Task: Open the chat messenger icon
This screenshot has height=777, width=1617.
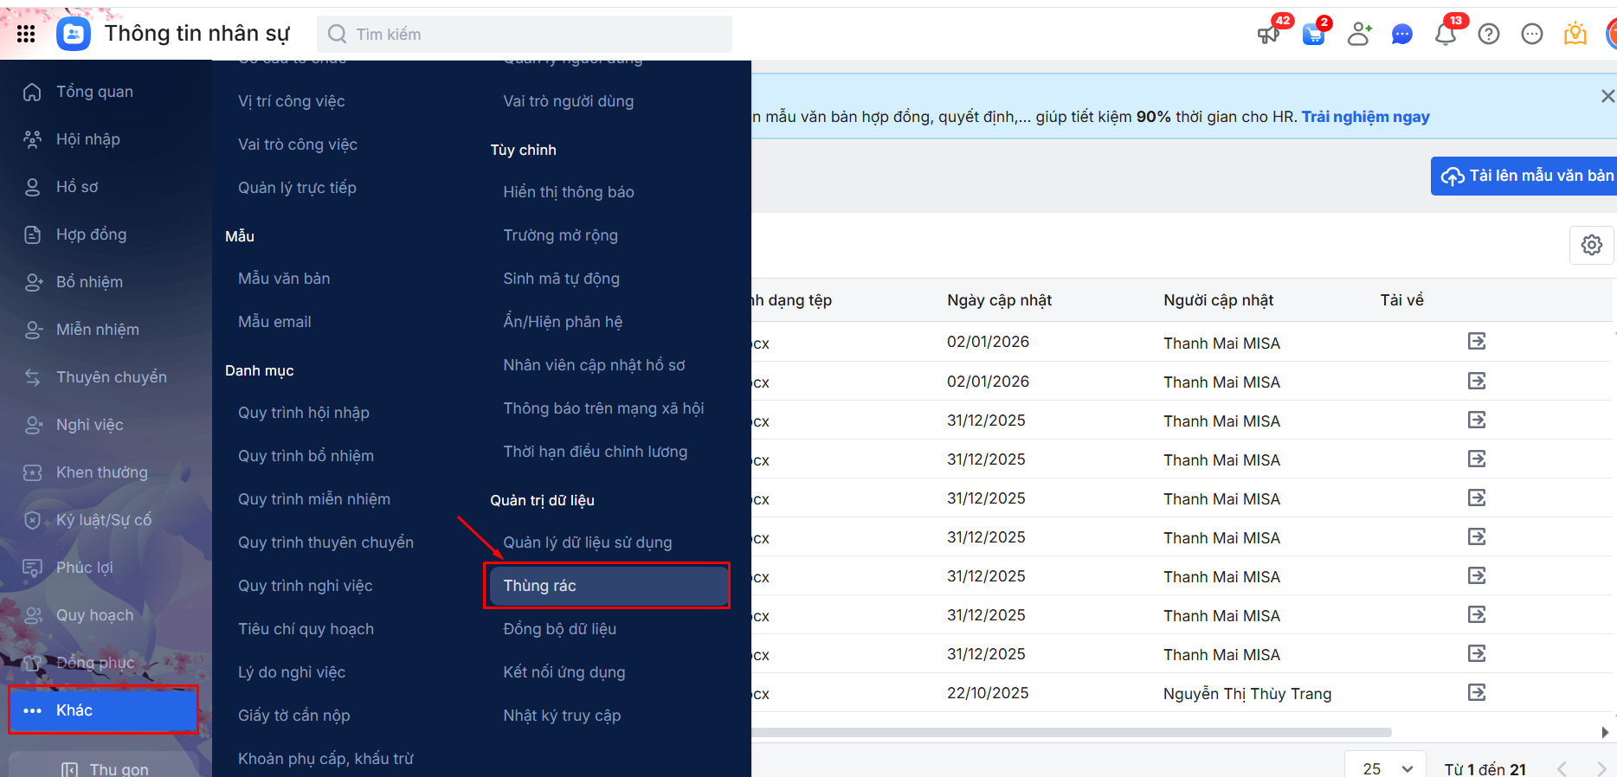Action: point(1401,35)
